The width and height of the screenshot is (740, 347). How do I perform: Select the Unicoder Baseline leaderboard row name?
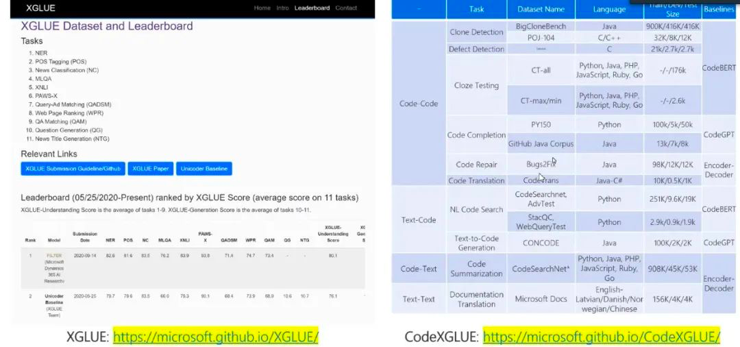pyautogui.click(x=54, y=299)
